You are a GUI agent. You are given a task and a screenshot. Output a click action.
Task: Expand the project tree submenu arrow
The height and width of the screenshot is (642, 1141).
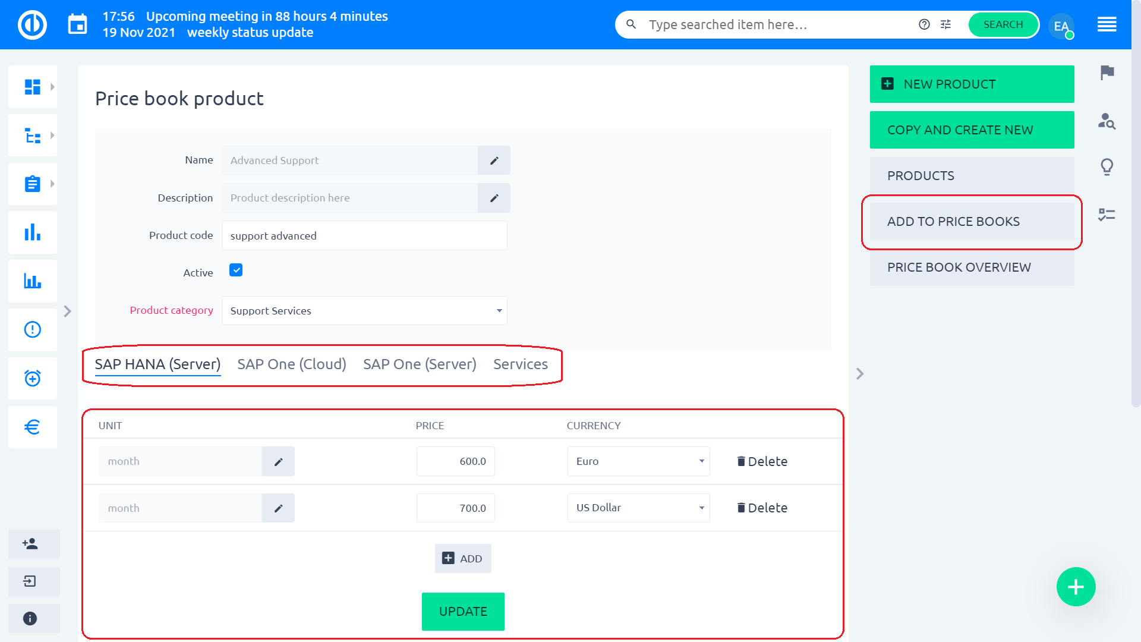[x=52, y=136]
